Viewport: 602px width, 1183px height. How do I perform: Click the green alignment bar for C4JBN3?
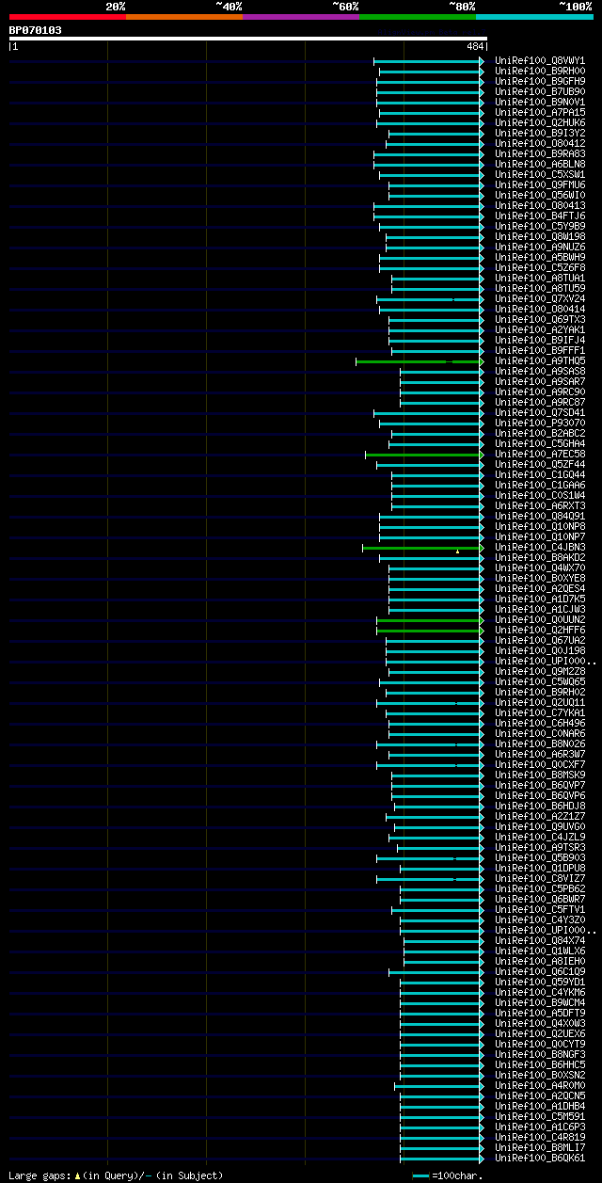coord(423,547)
